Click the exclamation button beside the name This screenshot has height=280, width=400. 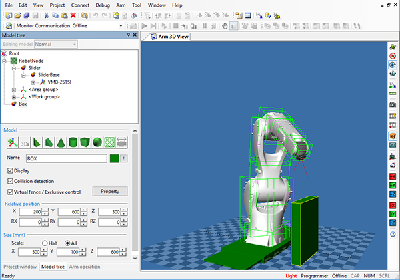pyautogui.click(x=124, y=158)
